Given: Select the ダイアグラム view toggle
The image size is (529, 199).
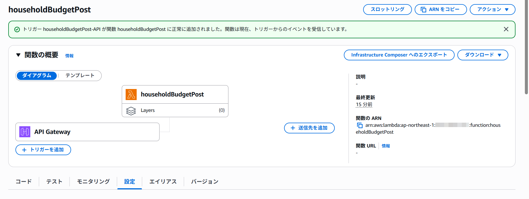Looking at the screenshot, I should pos(37,76).
